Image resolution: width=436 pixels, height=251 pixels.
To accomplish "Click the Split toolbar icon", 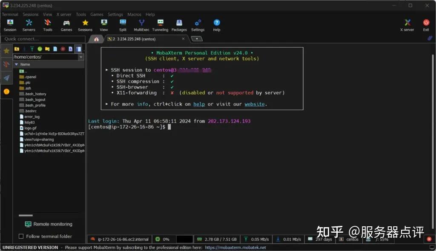I will tap(123, 25).
